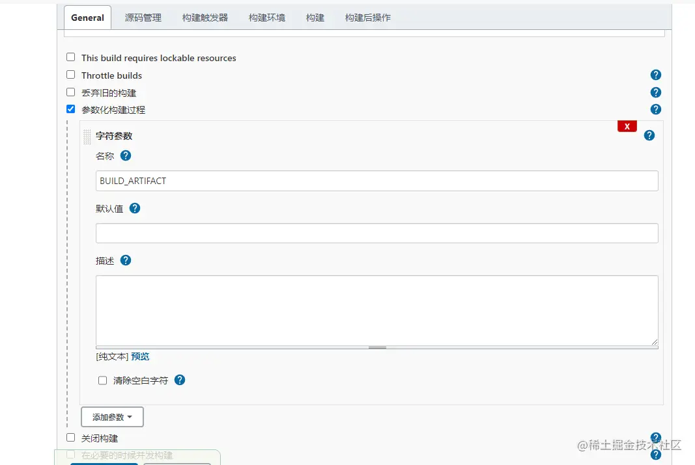Screen dimensions: 695x465
Task: Click help icon next to 默认值
Action: [135, 208]
